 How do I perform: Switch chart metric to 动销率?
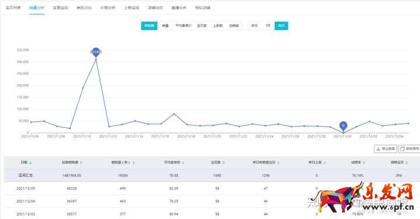234,26
